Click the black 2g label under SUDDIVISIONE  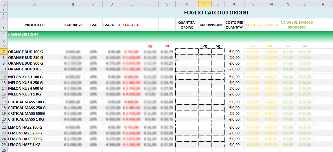click(x=205, y=46)
